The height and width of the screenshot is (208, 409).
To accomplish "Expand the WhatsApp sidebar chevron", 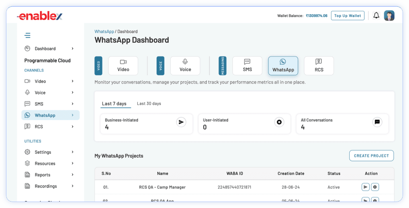I will 72,115.
